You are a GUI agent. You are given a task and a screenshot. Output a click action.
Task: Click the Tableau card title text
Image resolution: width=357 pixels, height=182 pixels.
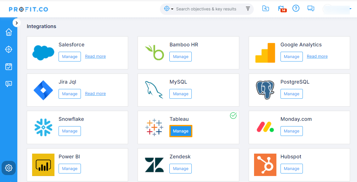179,119
